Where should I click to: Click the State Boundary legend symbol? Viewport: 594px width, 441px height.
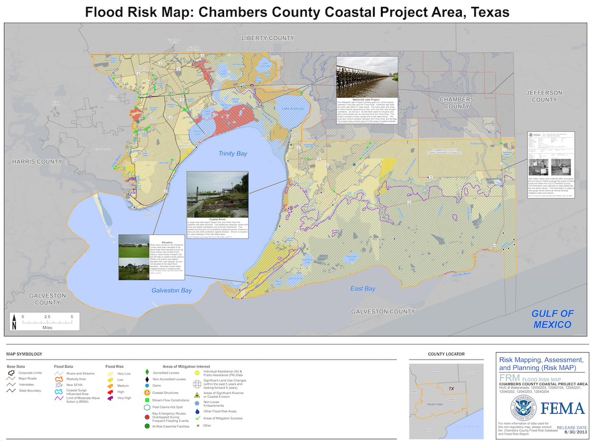click(11, 390)
